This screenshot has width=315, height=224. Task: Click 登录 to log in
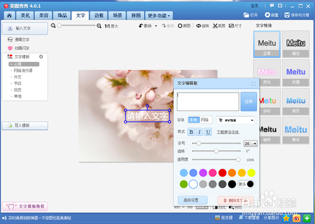(x=255, y=6)
